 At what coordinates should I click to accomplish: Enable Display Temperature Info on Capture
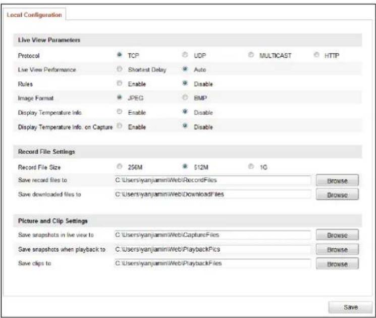click(119, 126)
